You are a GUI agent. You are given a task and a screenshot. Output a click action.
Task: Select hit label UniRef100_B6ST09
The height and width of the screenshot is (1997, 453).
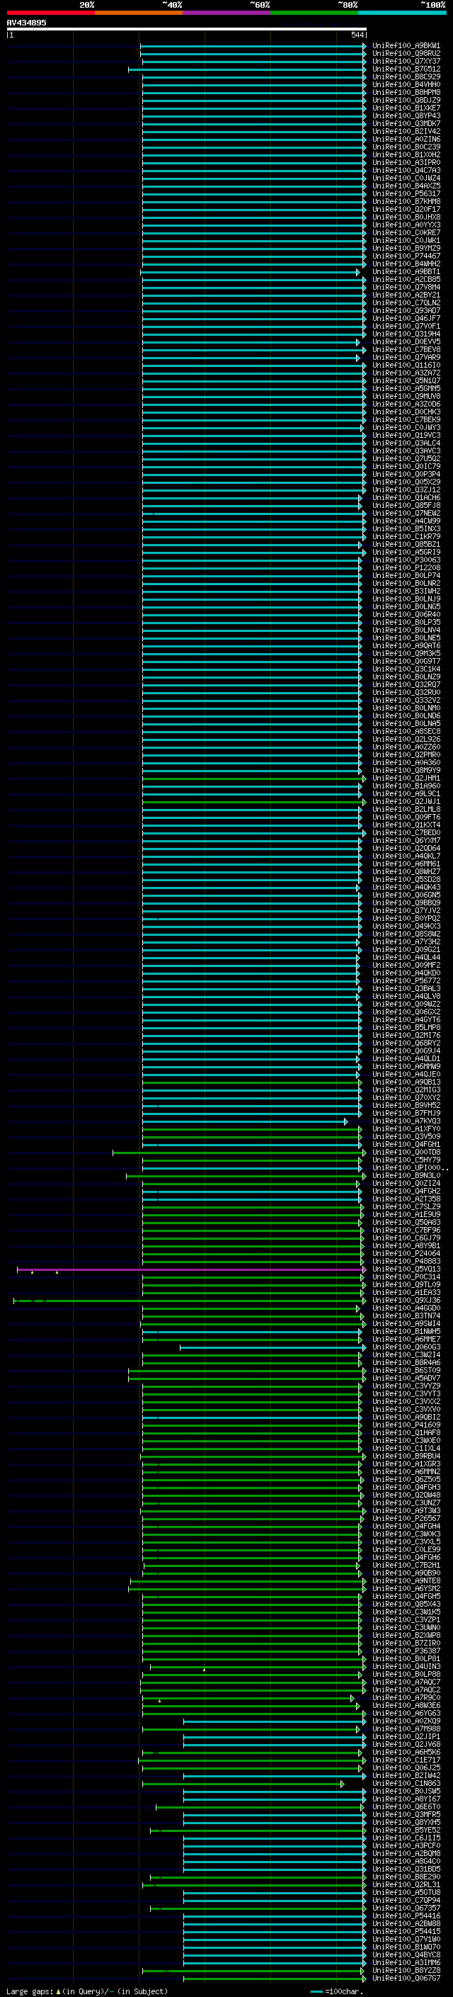point(406,1371)
